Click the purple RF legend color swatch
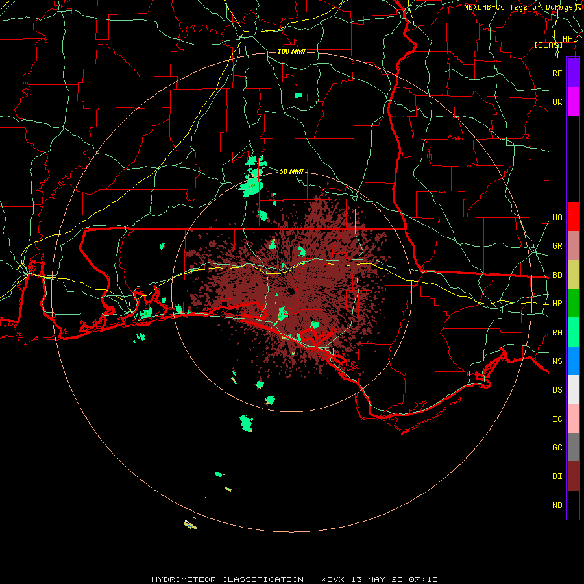This screenshot has width=584, height=584. [573, 73]
